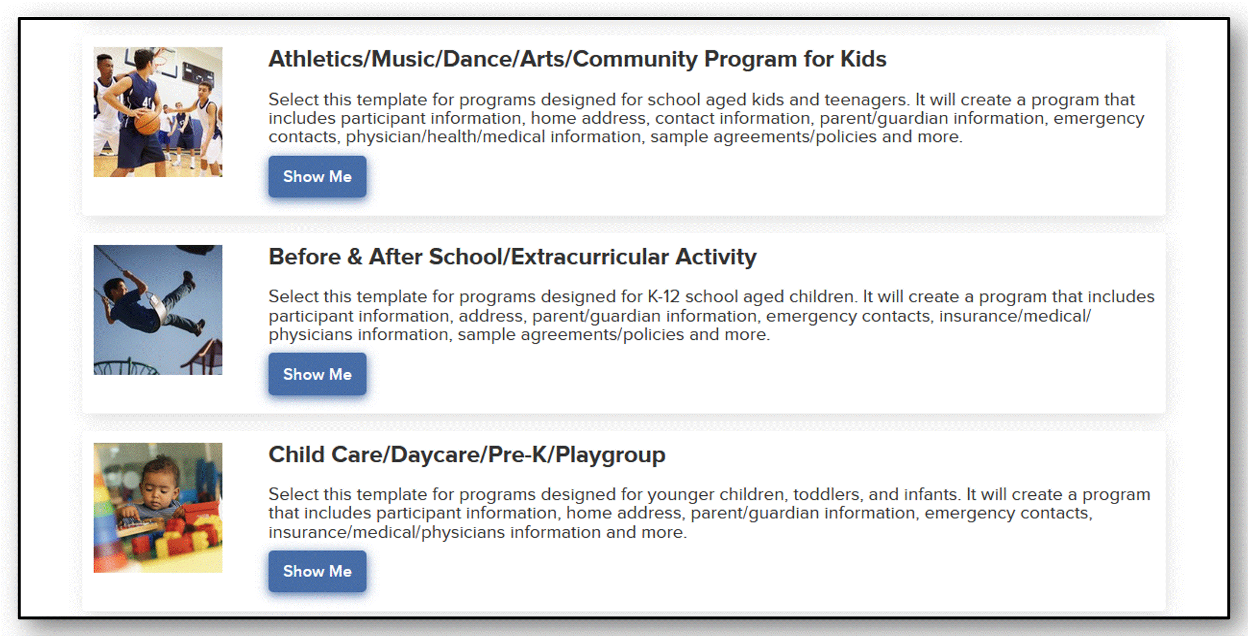Click Show Me for Child Care/Daycare template
Viewport: 1248px width, 636px height.
(x=317, y=571)
